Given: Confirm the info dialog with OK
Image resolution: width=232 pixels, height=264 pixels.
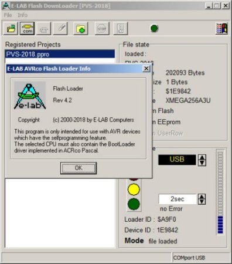Looking at the screenshot, I should click(x=79, y=168).
